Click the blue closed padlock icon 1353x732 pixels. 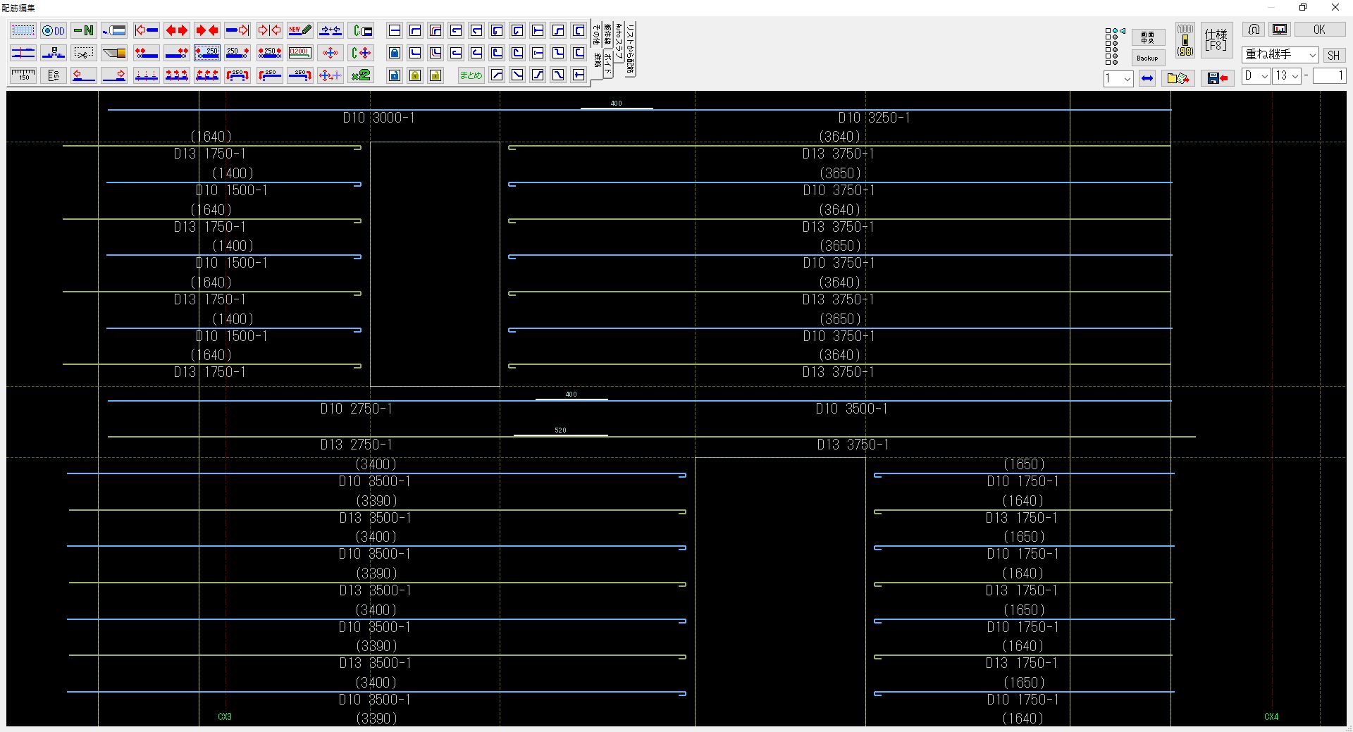pos(395,53)
